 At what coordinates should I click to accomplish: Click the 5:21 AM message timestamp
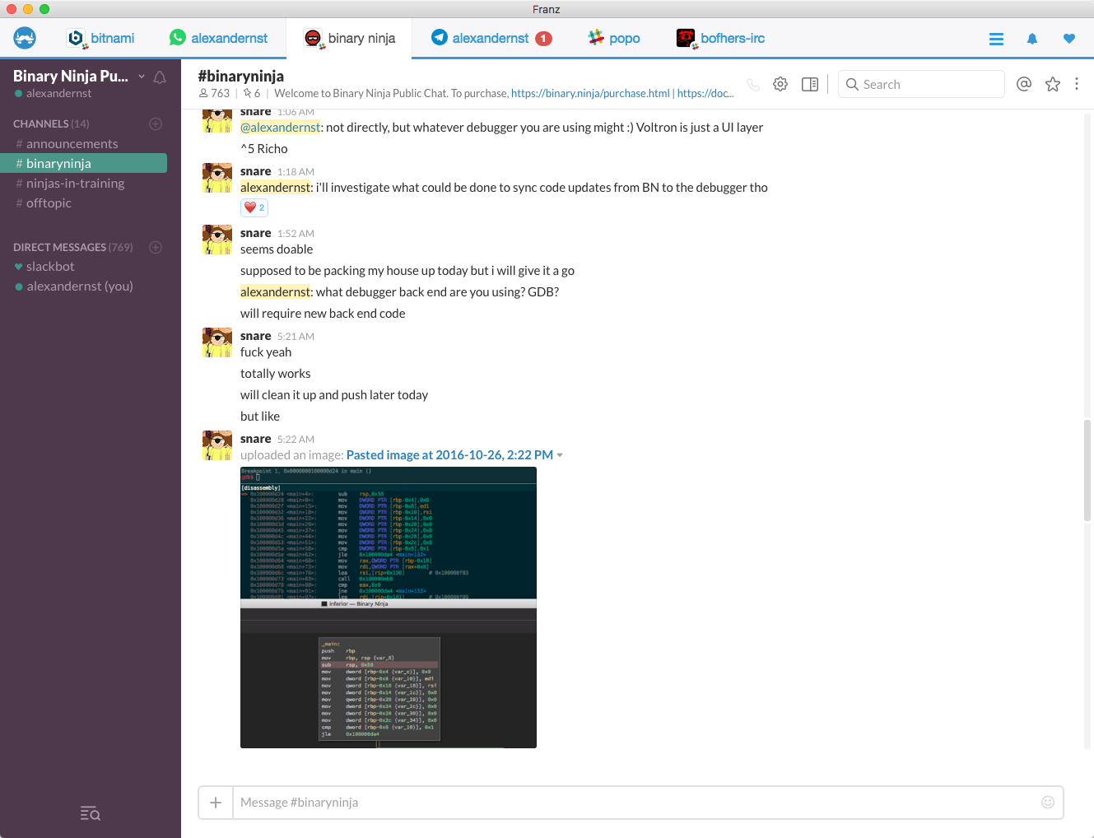pos(296,337)
